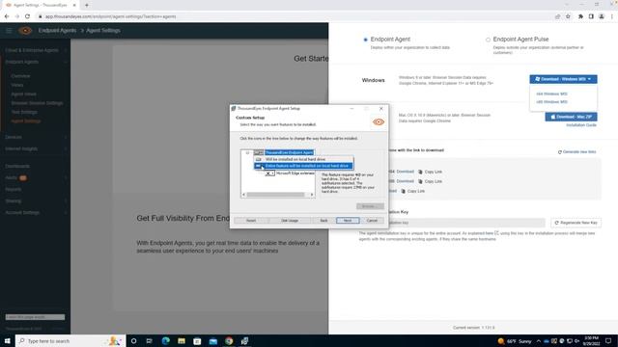Click Reset in the setup dialog

point(251,221)
